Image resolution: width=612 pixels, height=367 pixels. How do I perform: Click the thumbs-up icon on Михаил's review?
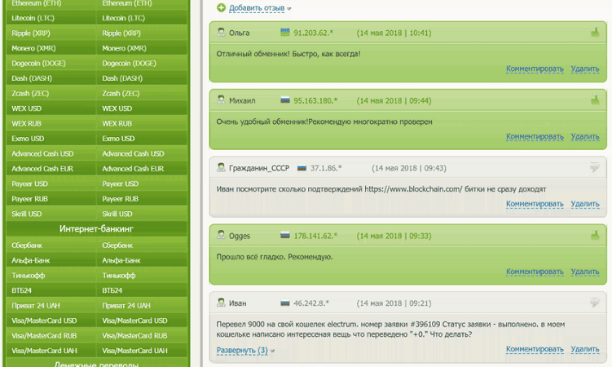(x=595, y=101)
